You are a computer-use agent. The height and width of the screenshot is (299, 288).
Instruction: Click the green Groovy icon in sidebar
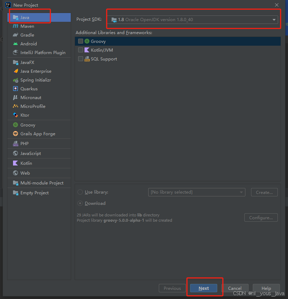[x=15, y=125]
